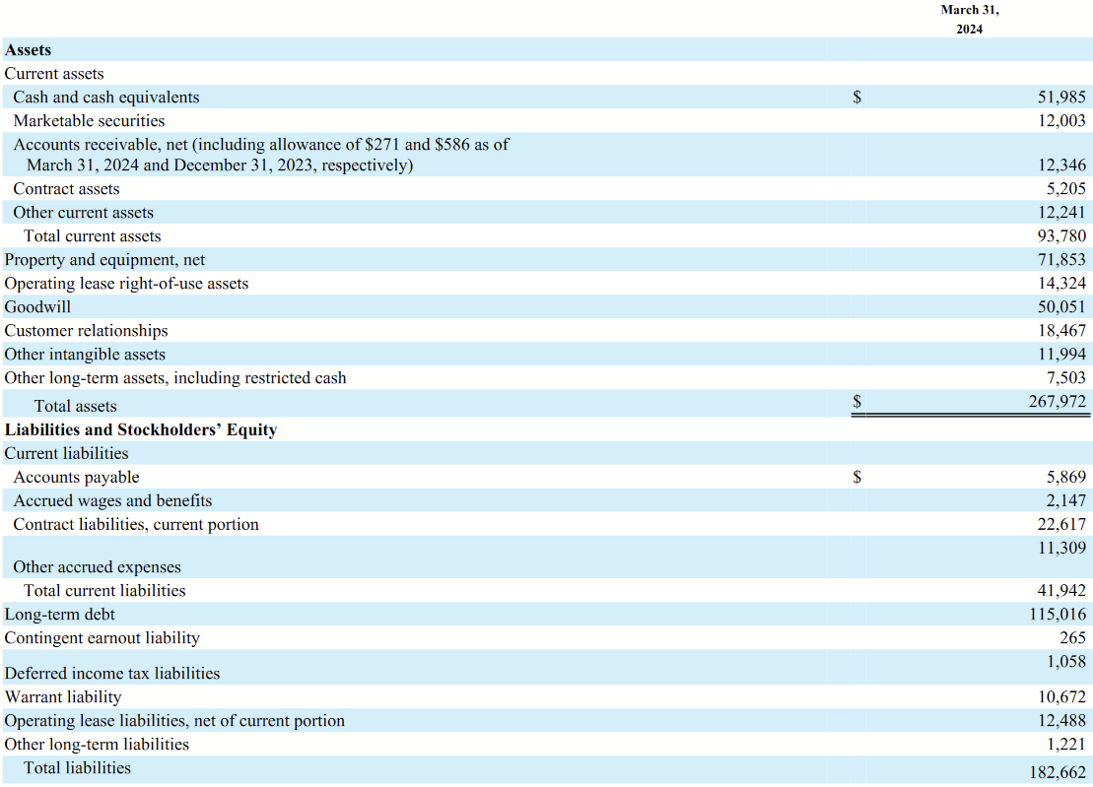The image size is (1093, 787).
Task: Click the 'Warrant liability' label
Action: click(63, 697)
